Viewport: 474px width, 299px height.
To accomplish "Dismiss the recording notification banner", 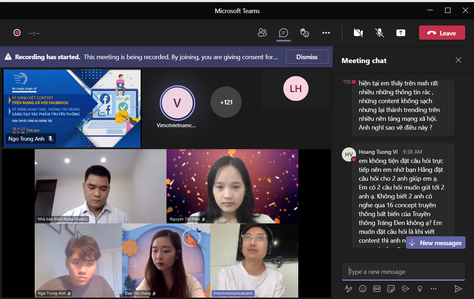I will click(307, 57).
